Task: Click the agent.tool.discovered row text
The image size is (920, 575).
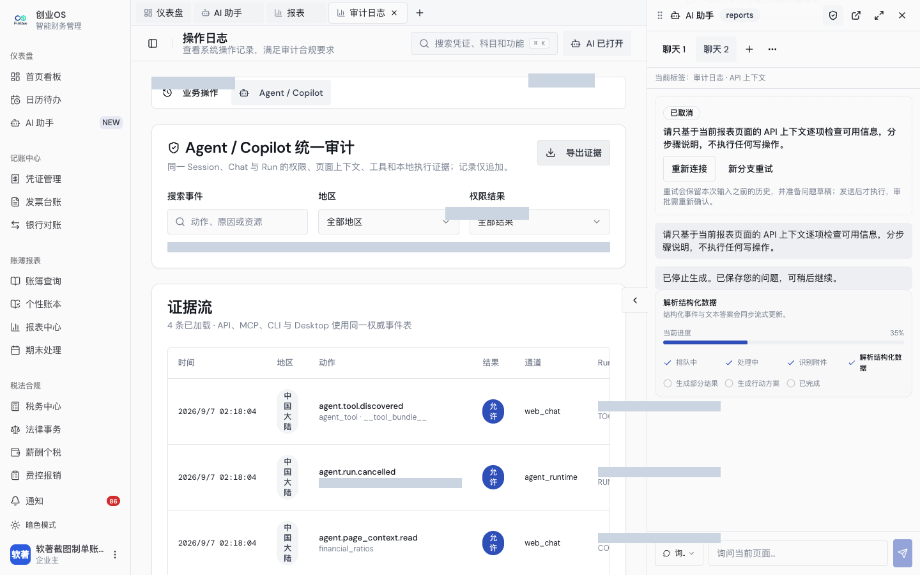Action: tap(361, 406)
